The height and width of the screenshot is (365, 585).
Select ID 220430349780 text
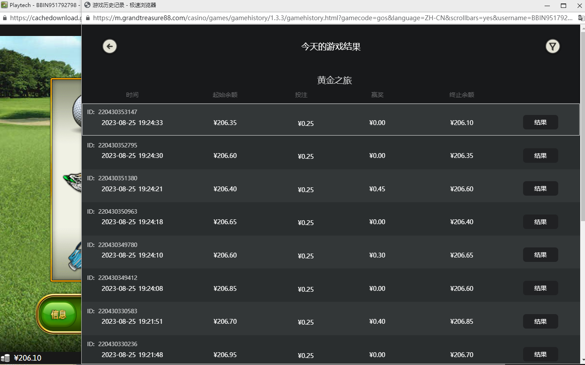(118, 245)
